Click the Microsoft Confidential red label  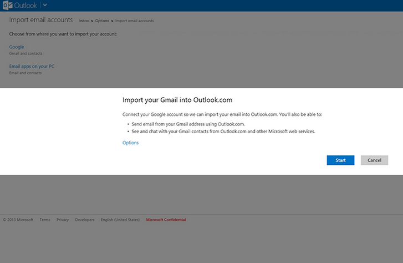[x=166, y=220]
